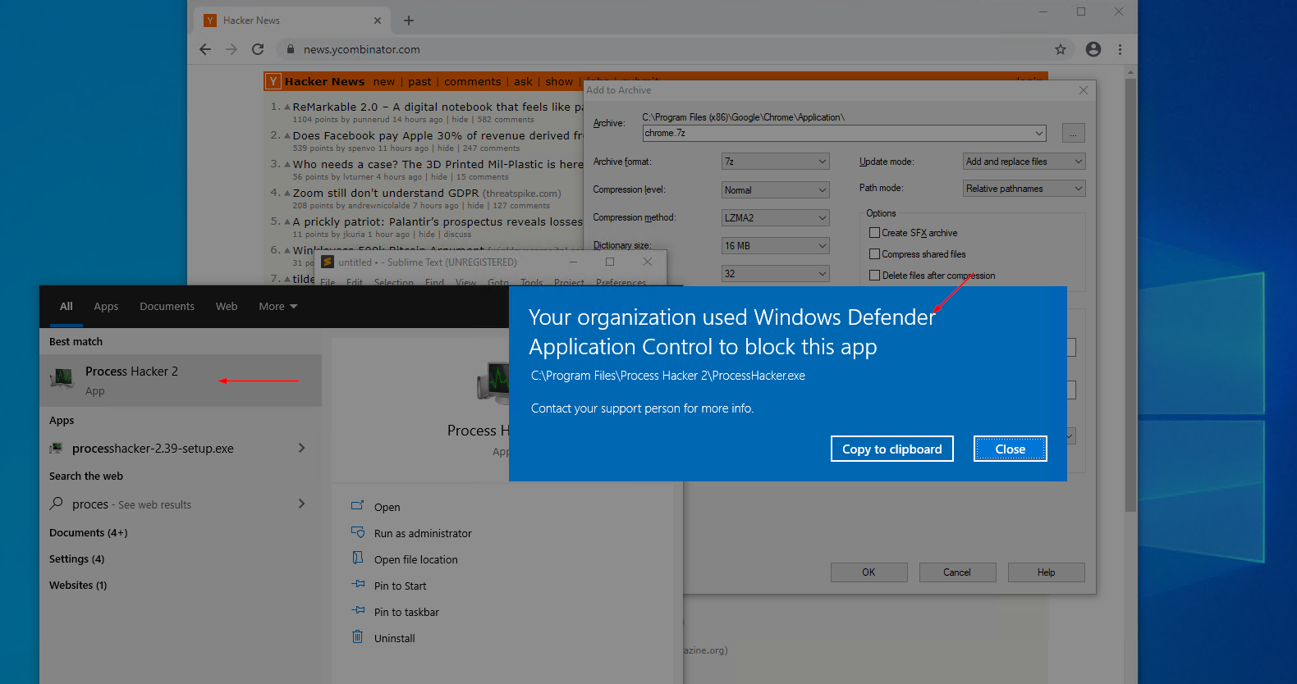Reload the page in Chrome

tap(258, 49)
